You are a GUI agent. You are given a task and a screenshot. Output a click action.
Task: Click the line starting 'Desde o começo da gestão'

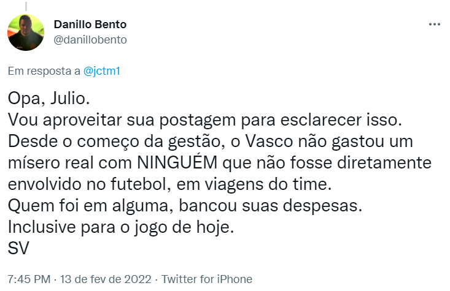tap(211, 140)
